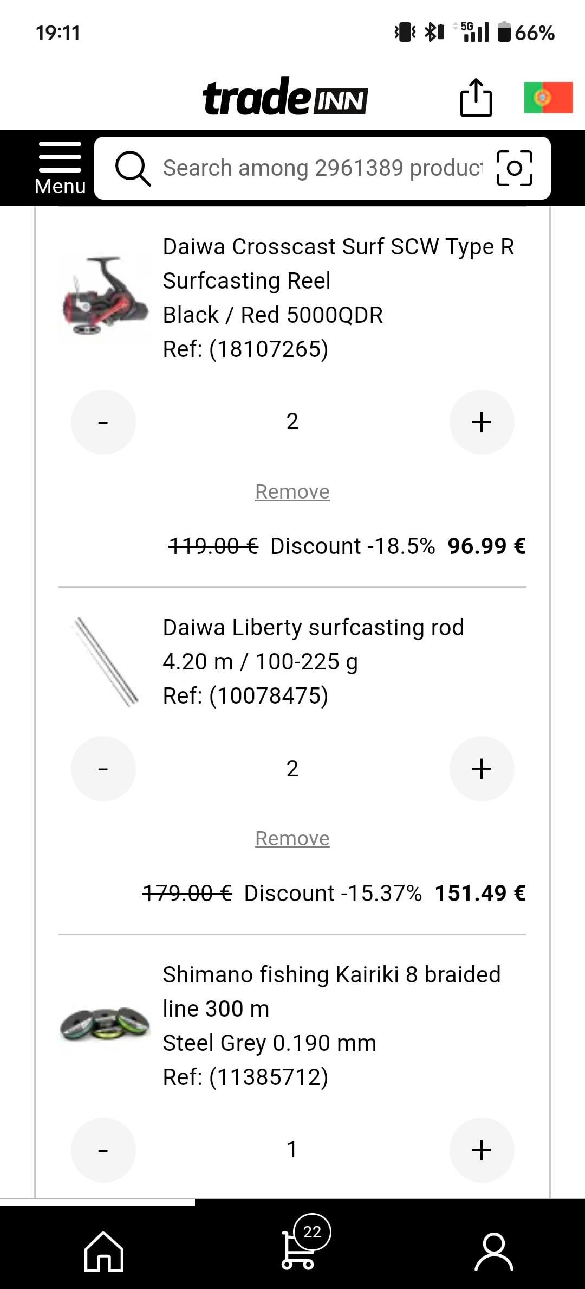Tap the search magnifier icon
Image resolution: width=585 pixels, height=1289 pixels.
point(133,169)
